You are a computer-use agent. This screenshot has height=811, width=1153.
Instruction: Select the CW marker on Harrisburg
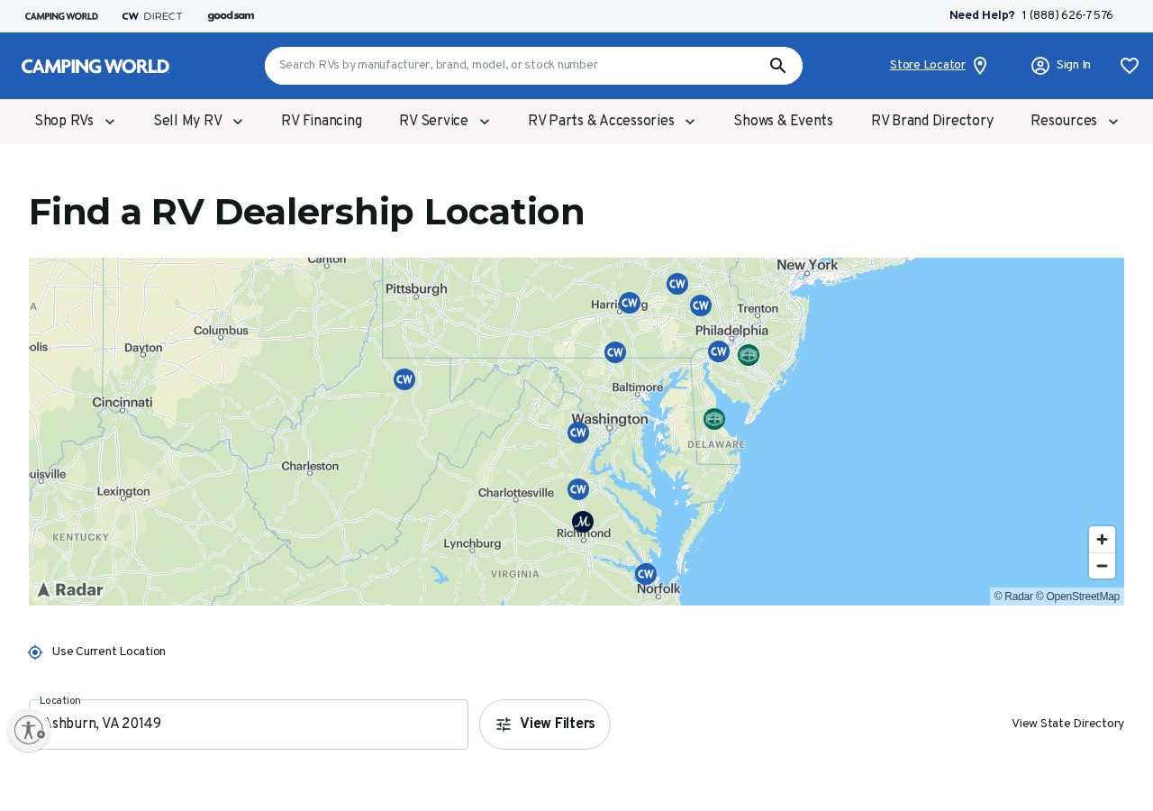click(x=630, y=303)
